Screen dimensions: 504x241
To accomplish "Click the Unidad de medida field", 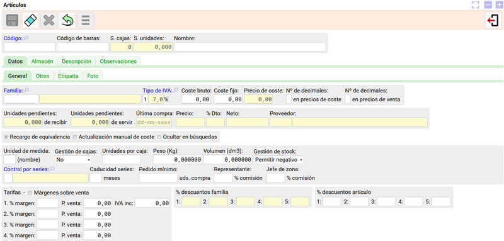I will pyautogui.click(x=9, y=159).
